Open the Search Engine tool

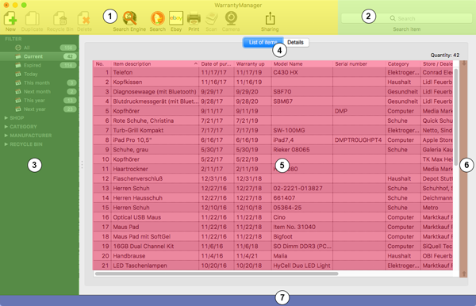pos(129,18)
